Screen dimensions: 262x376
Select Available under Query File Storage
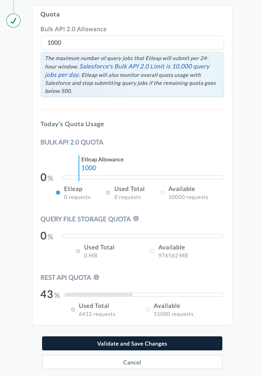(152, 251)
